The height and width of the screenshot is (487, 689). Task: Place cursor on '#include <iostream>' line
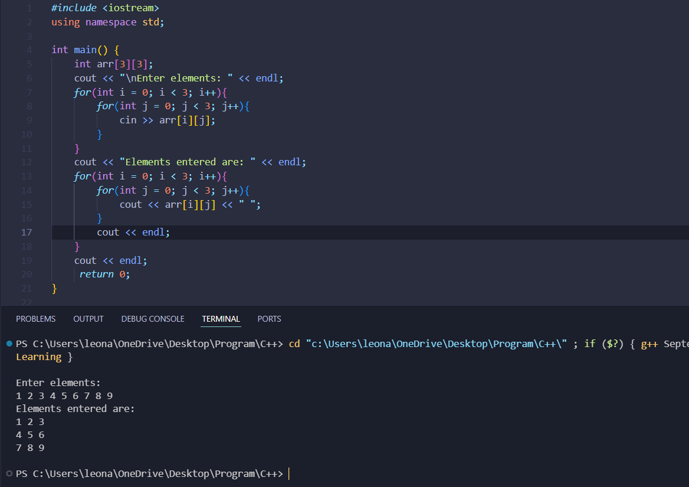click(x=105, y=8)
